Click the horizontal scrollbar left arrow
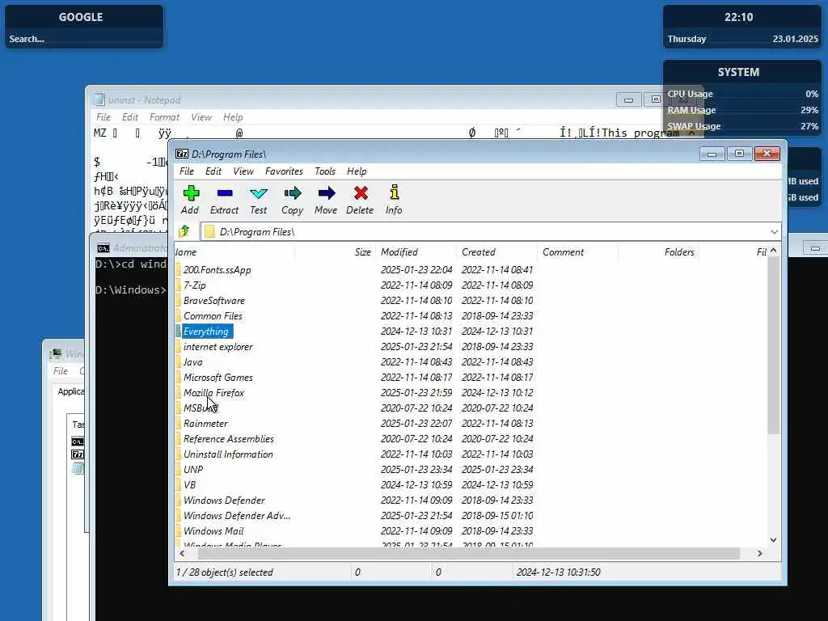 coord(182,553)
